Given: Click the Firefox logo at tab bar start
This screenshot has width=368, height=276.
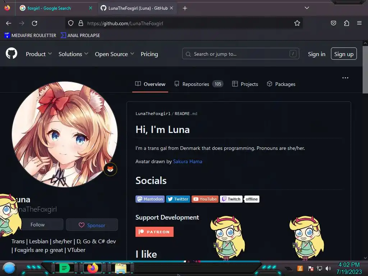Looking at the screenshot, I should tap(7, 8).
